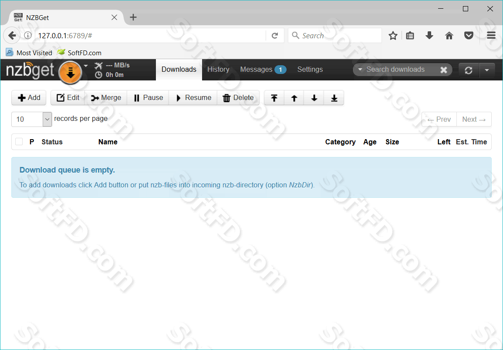
Task: Click the Left column header
Action: (x=444, y=142)
